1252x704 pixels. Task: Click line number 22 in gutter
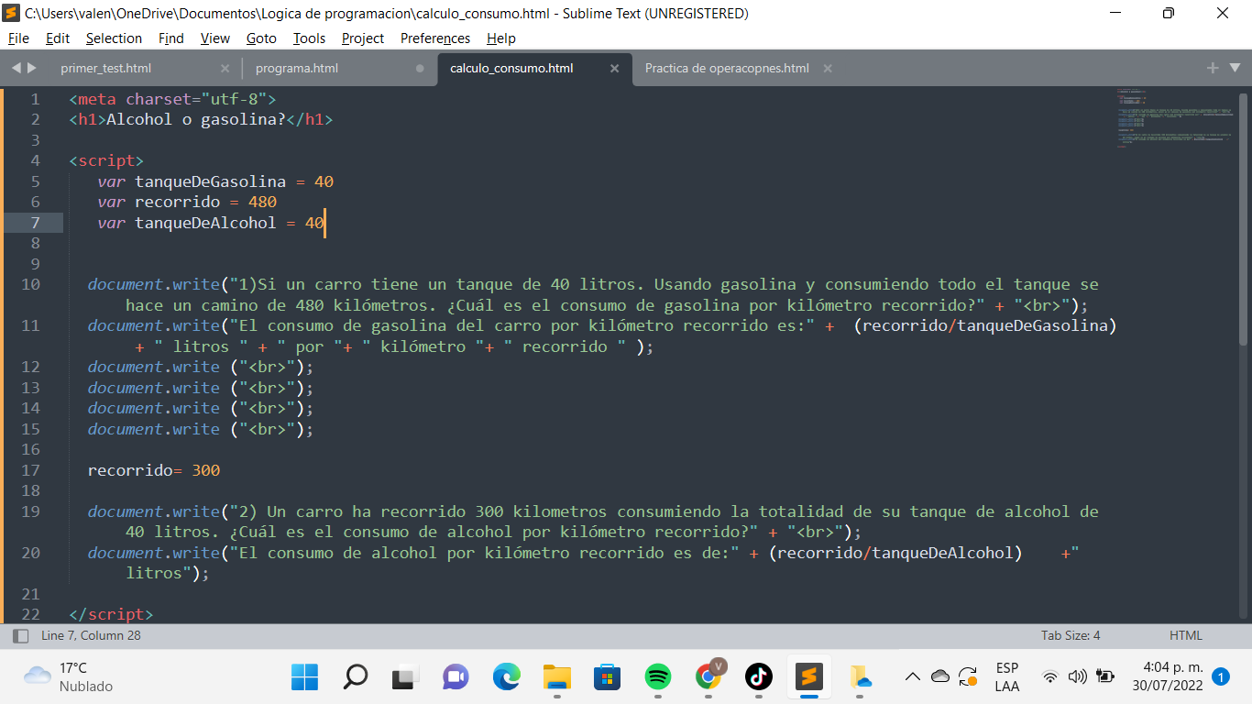point(30,614)
